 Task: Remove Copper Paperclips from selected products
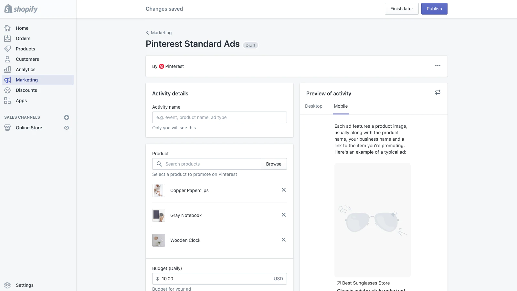(283, 190)
